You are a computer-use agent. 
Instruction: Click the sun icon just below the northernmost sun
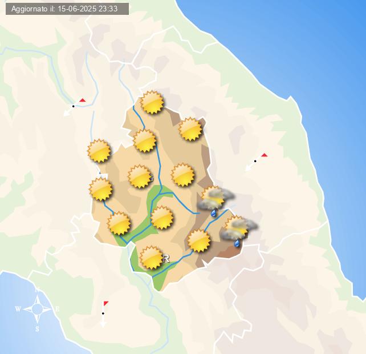click(145, 140)
